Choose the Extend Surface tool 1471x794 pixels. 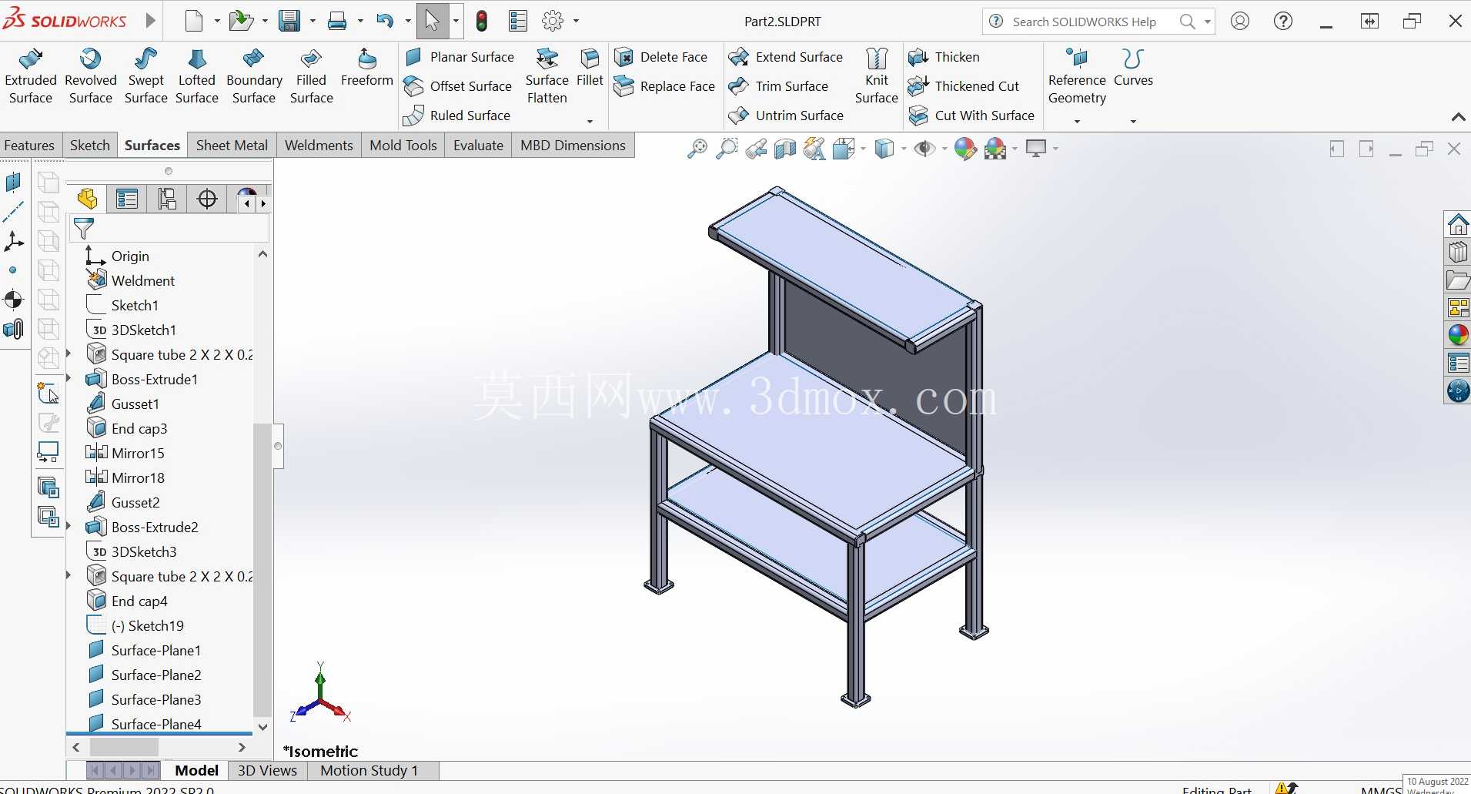click(x=786, y=57)
